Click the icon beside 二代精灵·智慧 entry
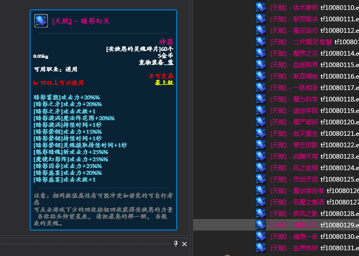The image size is (359, 256). [x=261, y=42]
